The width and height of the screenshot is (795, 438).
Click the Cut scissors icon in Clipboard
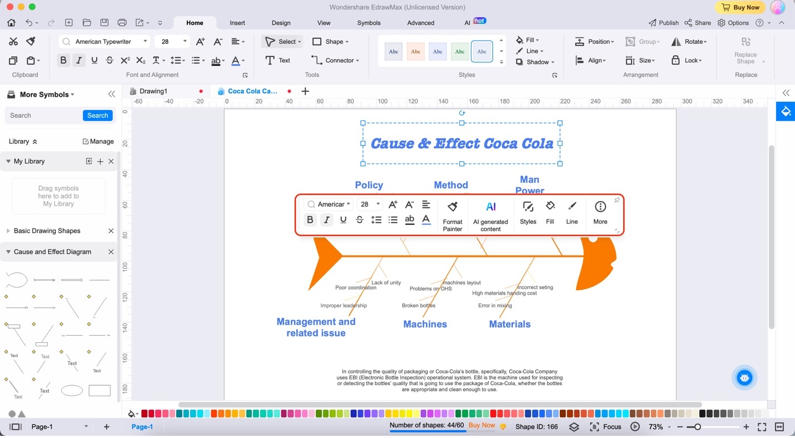click(13, 42)
